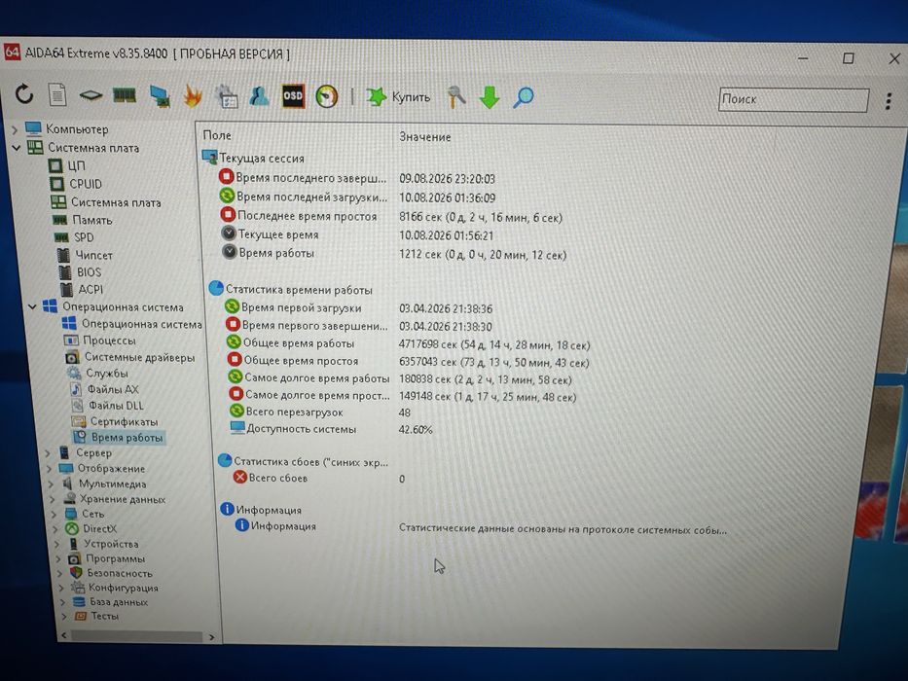Open the three-dot menu button
The width and height of the screenshot is (908, 681).
pyautogui.click(x=889, y=101)
